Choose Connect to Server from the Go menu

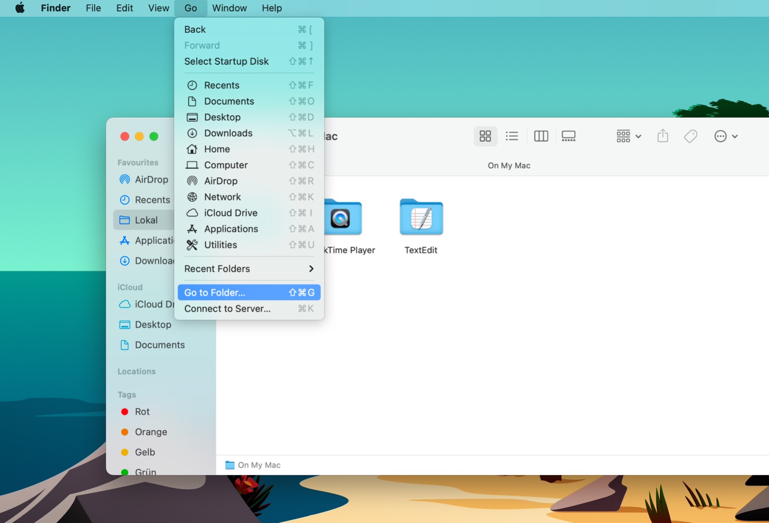click(227, 308)
